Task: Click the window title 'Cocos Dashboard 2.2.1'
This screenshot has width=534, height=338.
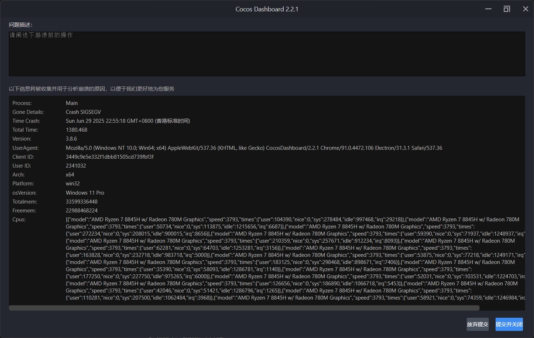Action: pyautogui.click(x=267, y=9)
